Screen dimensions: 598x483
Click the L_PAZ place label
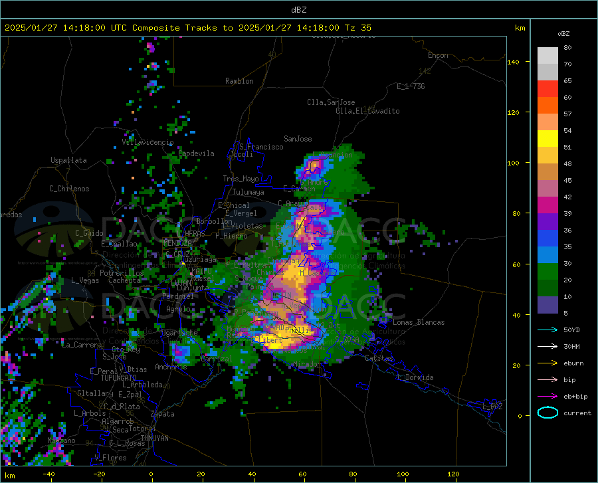(492, 407)
